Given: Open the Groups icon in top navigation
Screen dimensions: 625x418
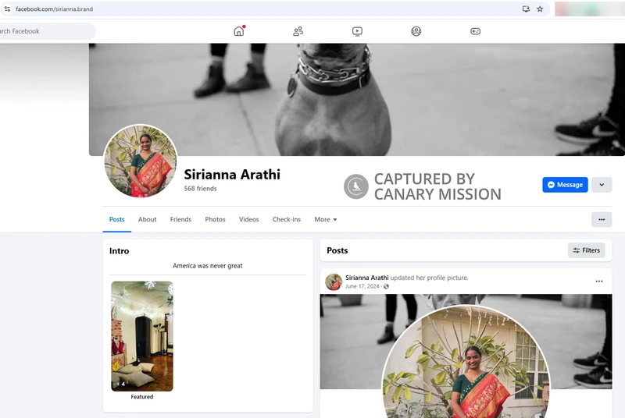Looking at the screenshot, I should pos(416,31).
